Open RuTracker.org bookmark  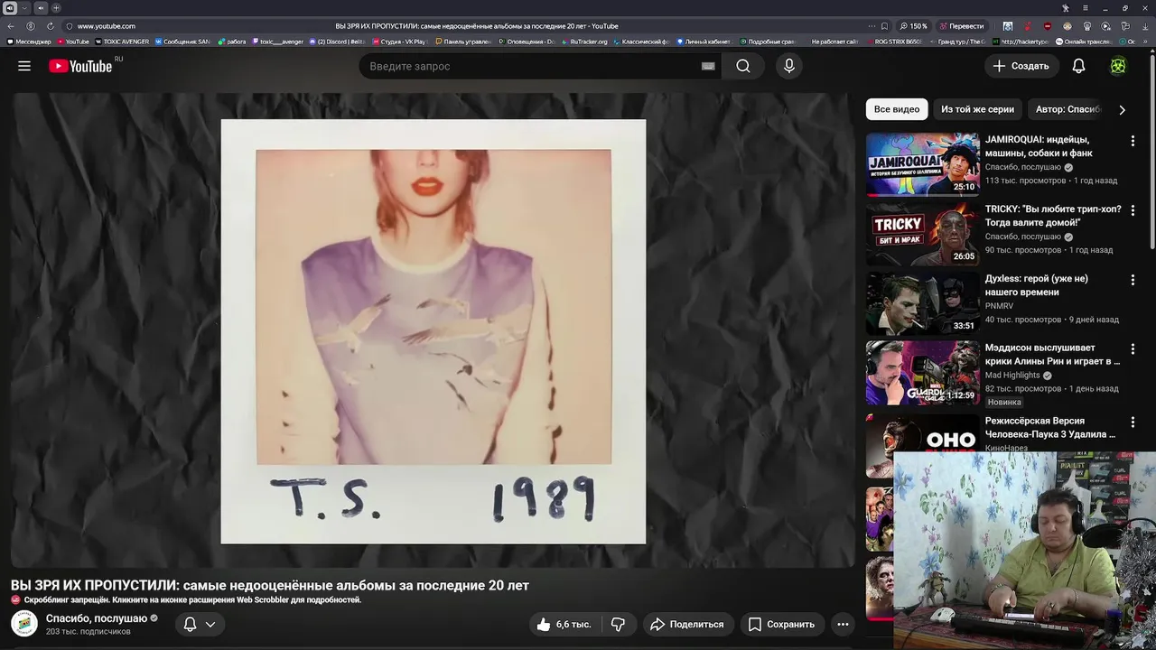point(584,42)
